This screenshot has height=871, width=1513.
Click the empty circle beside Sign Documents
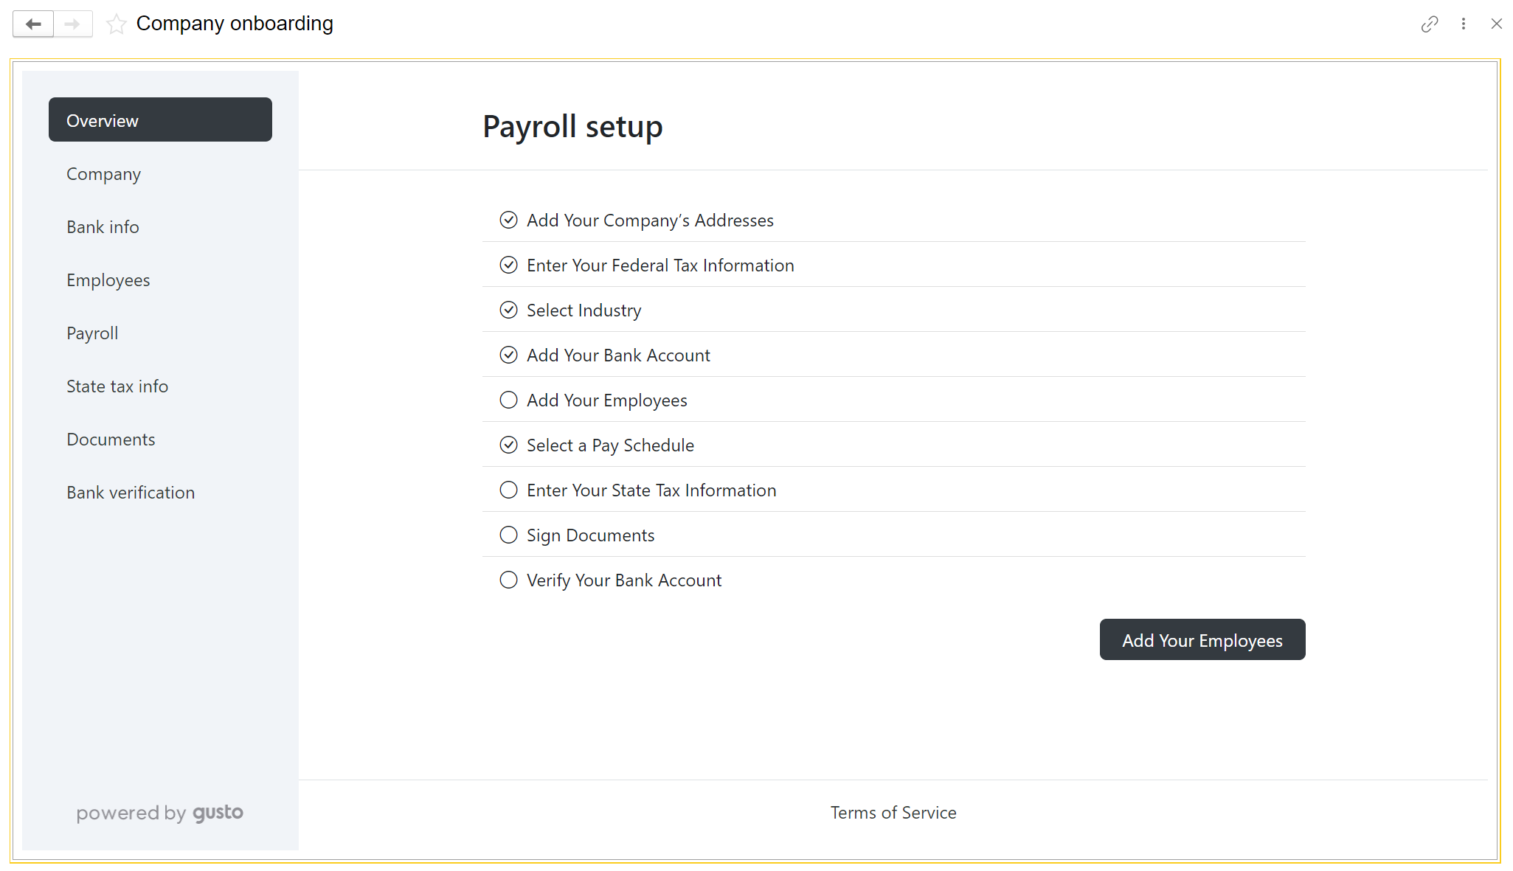(508, 535)
